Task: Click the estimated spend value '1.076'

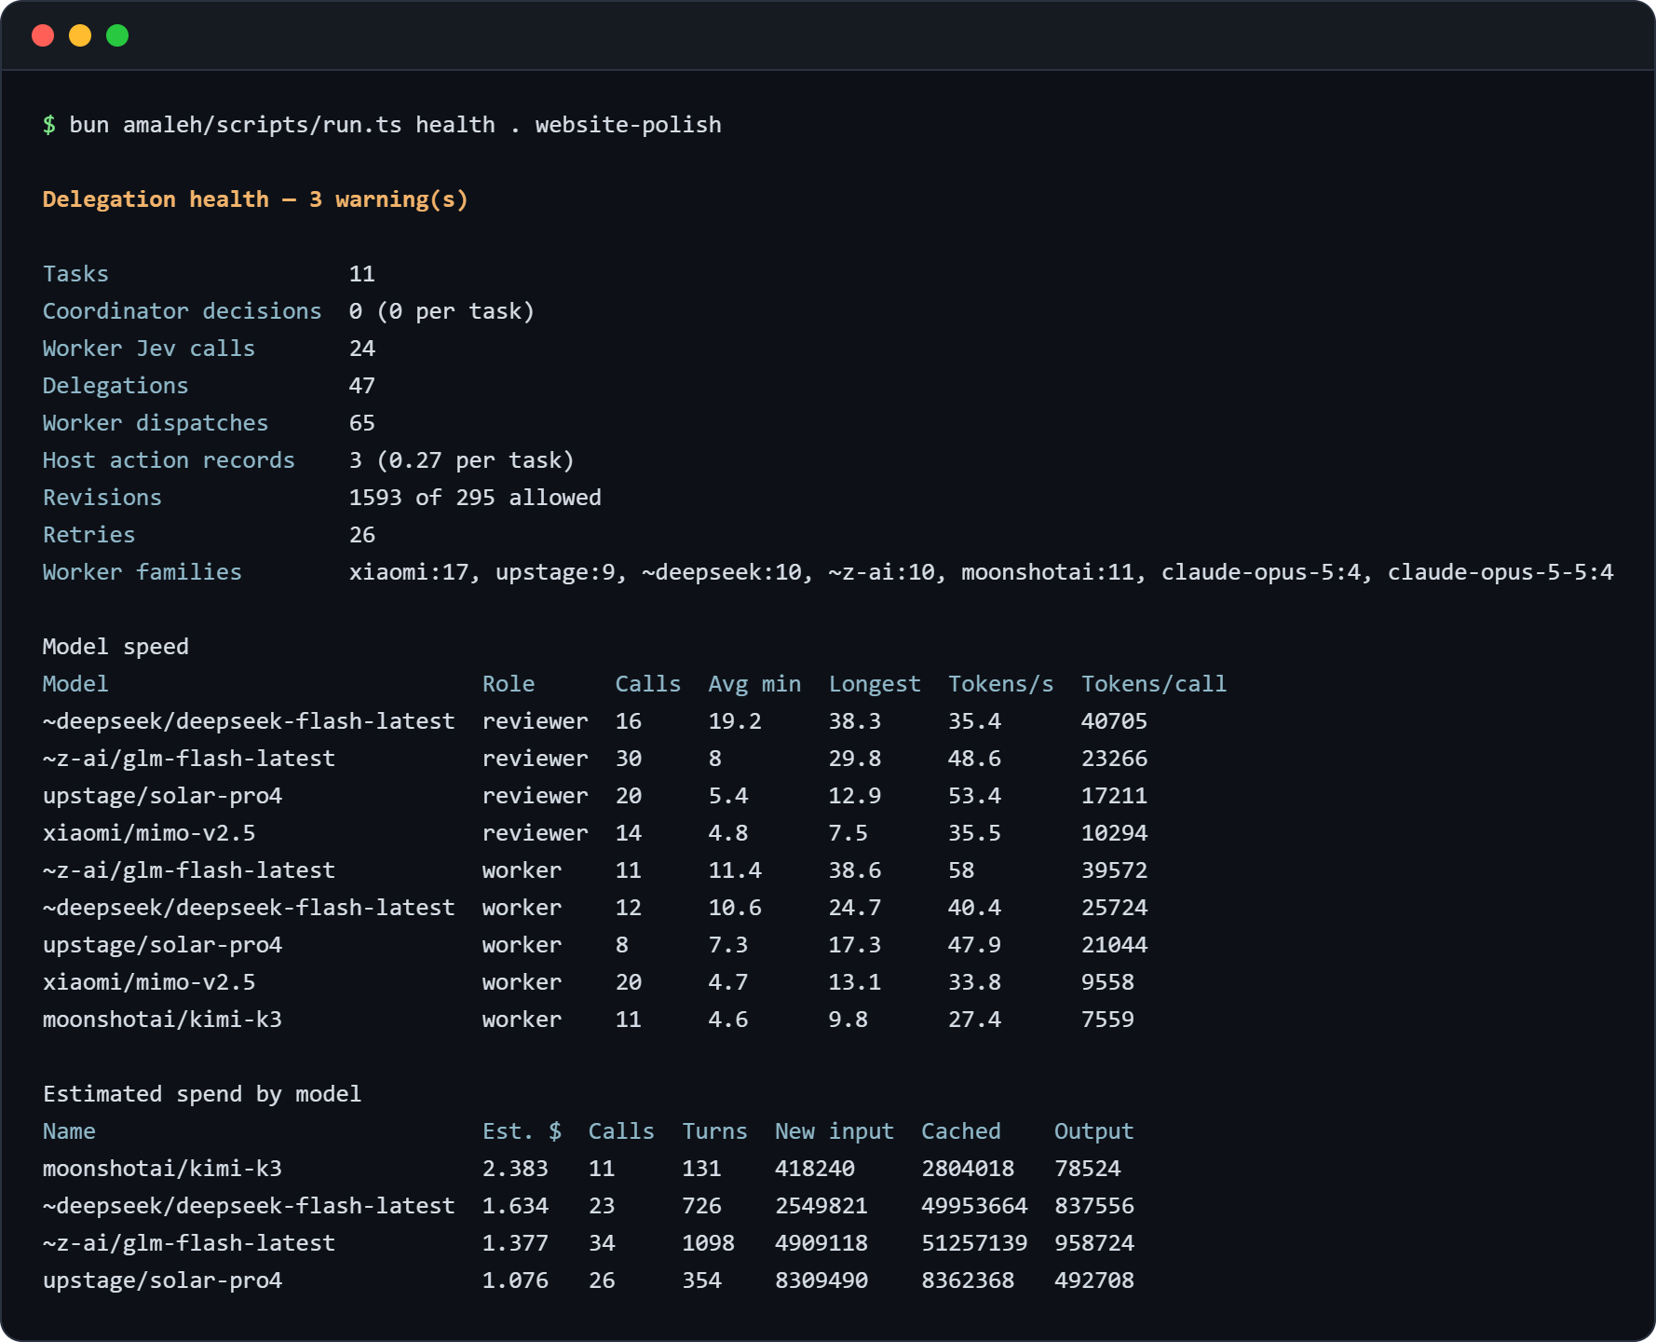Action: click(x=515, y=1280)
